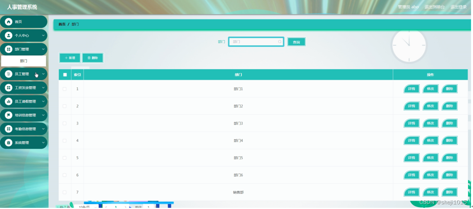Check the checkbox for row 销售部
The width and height of the screenshot is (473, 209).
pos(65,192)
